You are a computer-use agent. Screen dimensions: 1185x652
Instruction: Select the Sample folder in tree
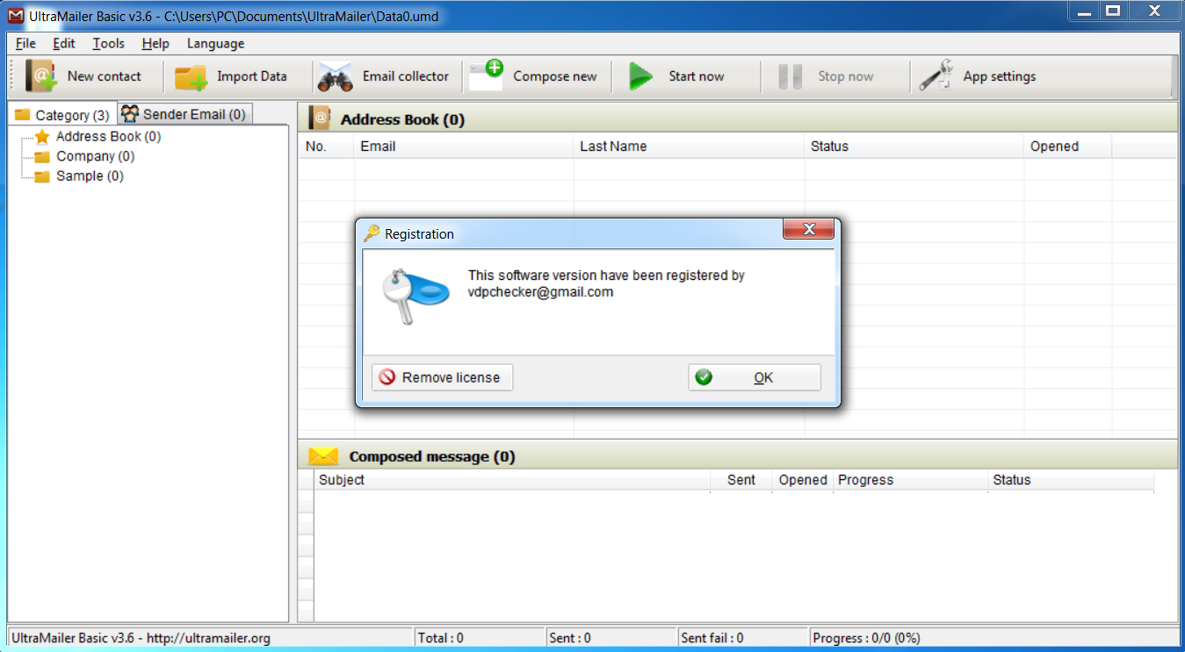coord(90,176)
